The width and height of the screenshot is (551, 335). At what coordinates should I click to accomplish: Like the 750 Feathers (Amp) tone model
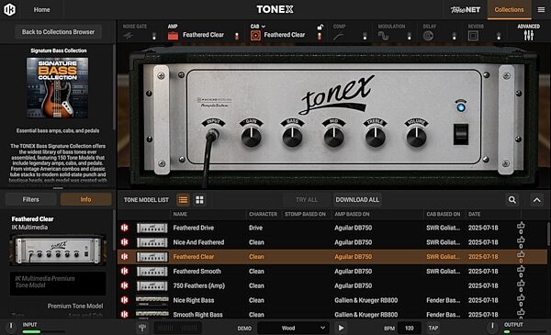(521, 284)
